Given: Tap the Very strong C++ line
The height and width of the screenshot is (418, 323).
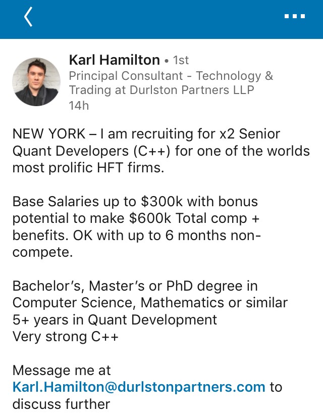Looking at the screenshot, I should [66, 337].
